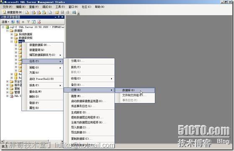
Task: Choose 导入数据 in the tasks submenu
Action: click(89, 128)
